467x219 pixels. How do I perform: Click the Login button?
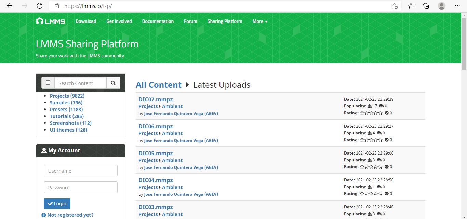pyautogui.click(x=57, y=204)
